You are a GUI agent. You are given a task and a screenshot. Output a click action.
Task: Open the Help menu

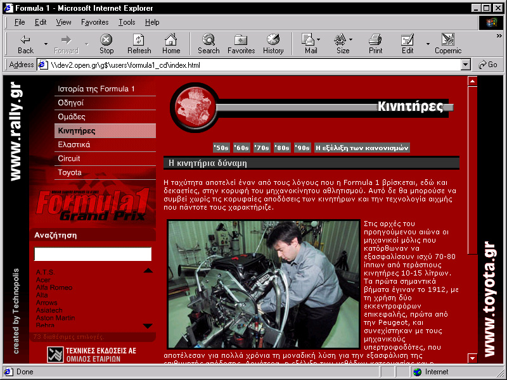[x=152, y=22]
